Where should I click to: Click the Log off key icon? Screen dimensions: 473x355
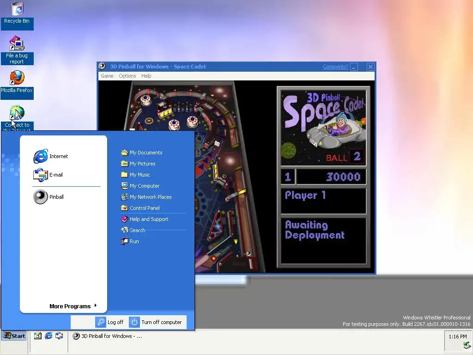pyautogui.click(x=100, y=322)
